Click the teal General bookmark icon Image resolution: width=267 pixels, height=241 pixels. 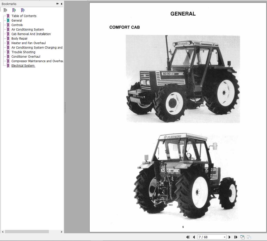click(x=8, y=21)
